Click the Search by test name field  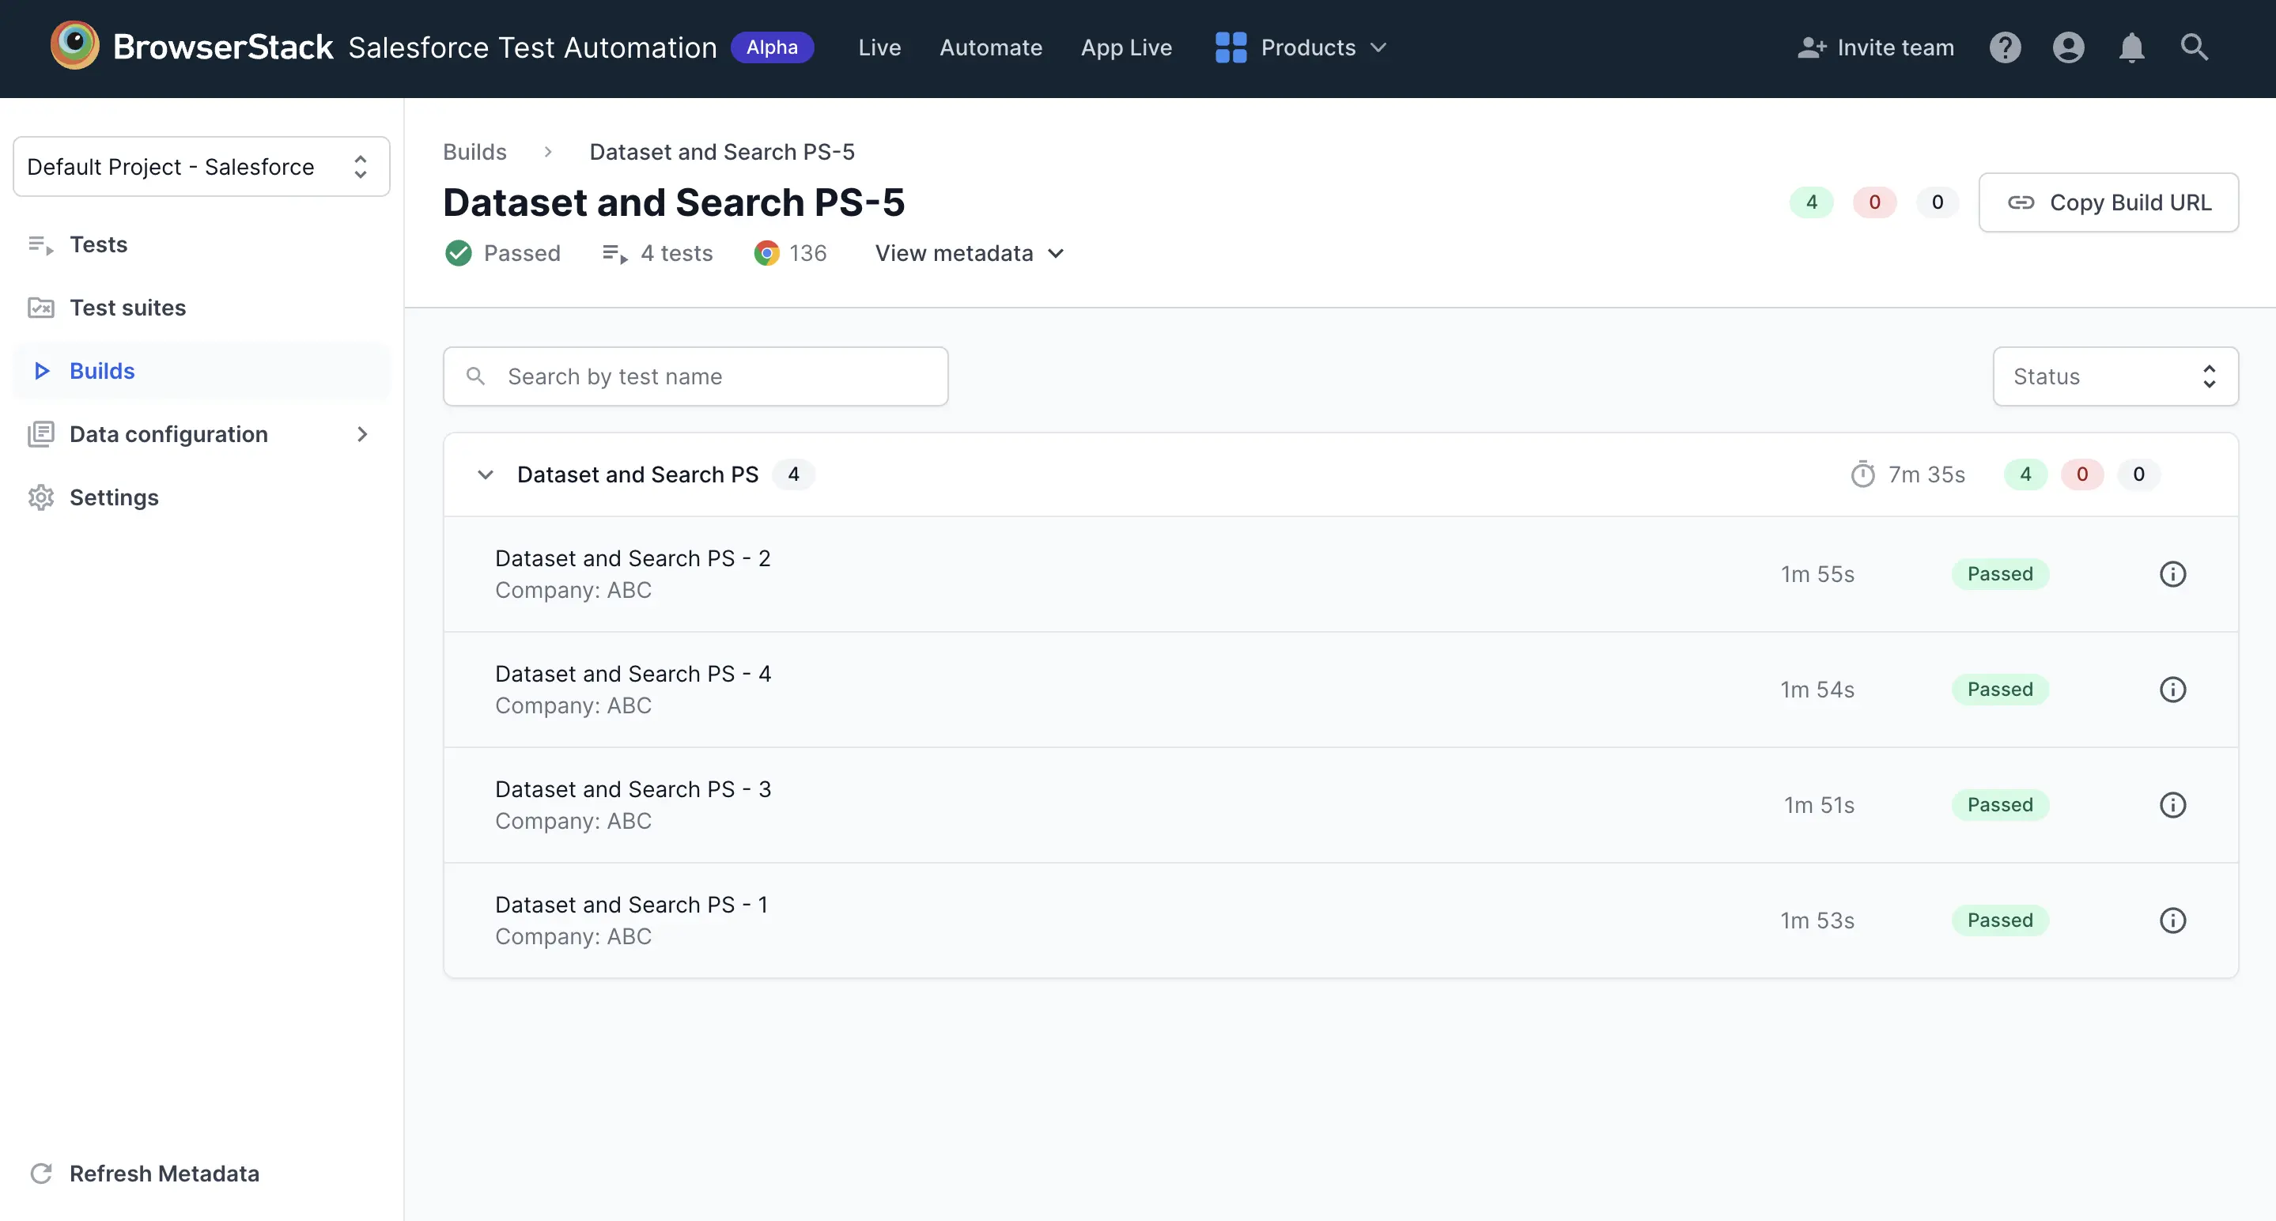click(x=695, y=376)
